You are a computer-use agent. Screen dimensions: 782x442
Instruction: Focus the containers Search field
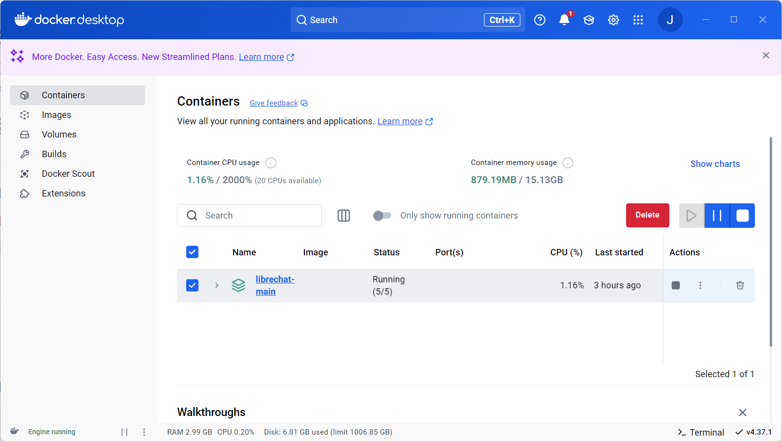pyautogui.click(x=249, y=216)
